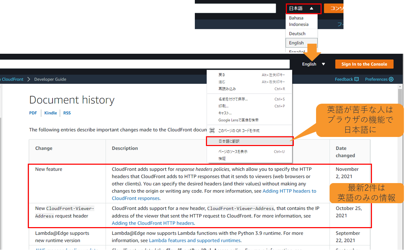Select 戻る in the context menu
The height and width of the screenshot is (250, 406).
pos(250,75)
